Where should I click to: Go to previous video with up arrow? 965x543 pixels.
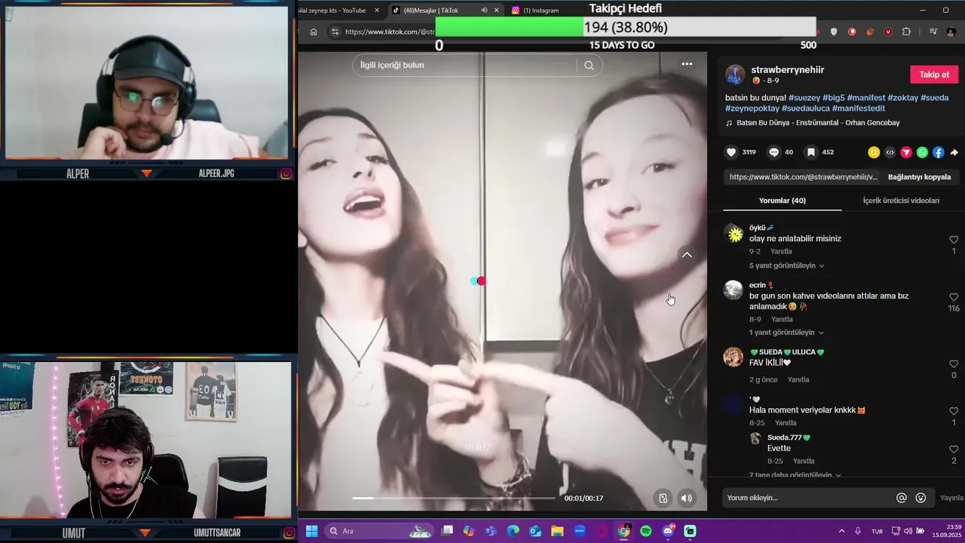[687, 255]
